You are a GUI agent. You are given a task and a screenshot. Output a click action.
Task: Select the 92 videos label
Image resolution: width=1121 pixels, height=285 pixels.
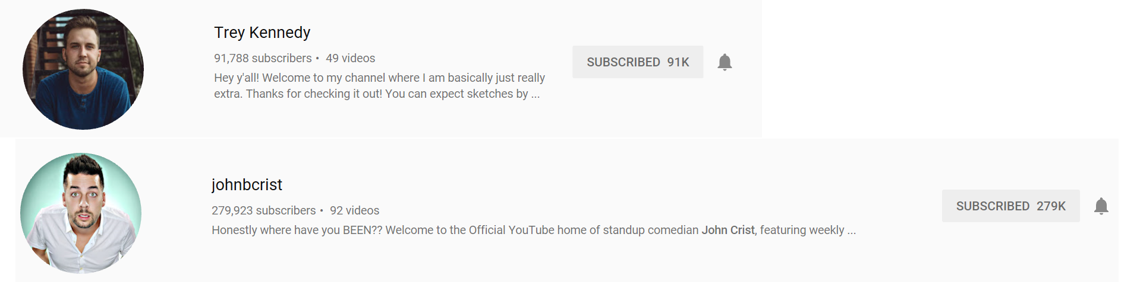point(354,210)
